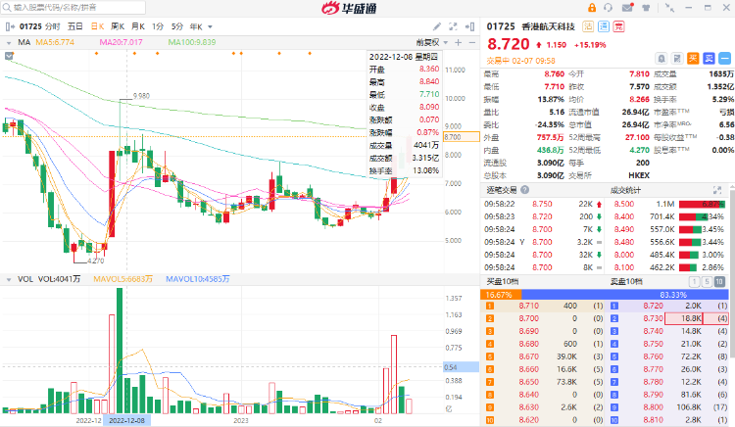Viewport: 735px width, 427px height.
Task: Select the MA5:6.774 indicator label
Action: pyautogui.click(x=55, y=43)
